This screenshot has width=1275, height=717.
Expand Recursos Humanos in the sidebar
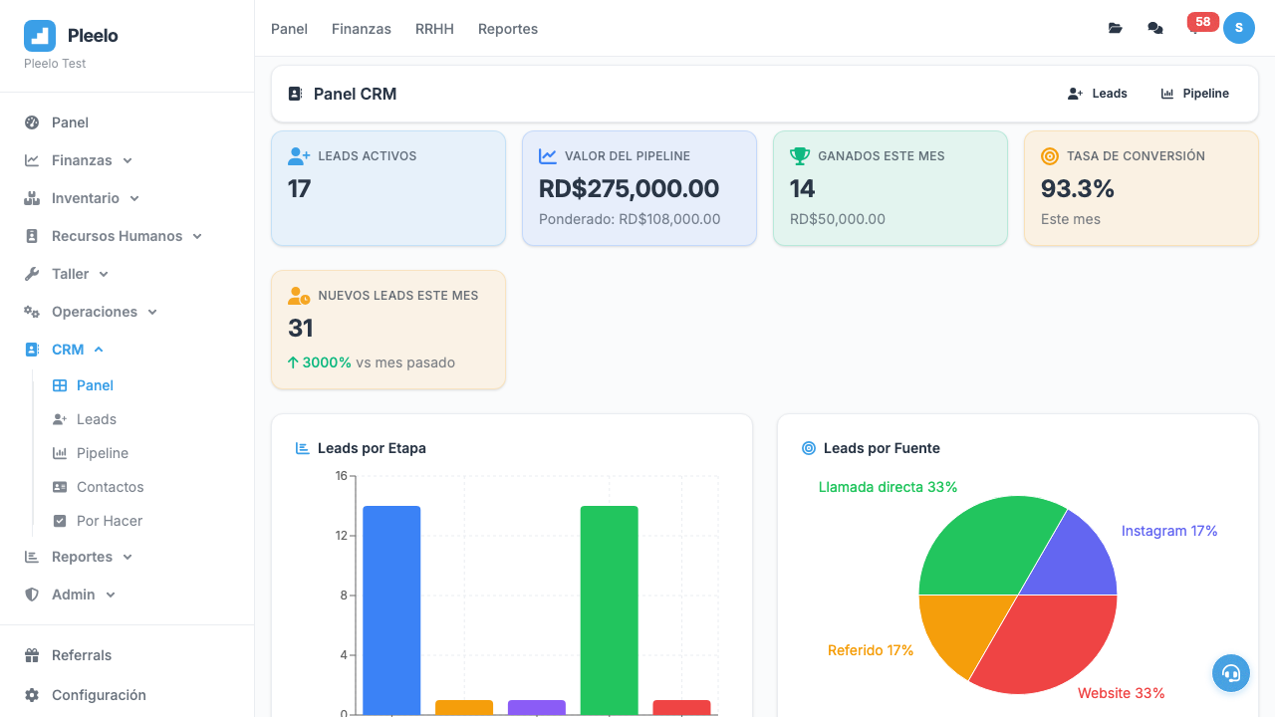117,236
